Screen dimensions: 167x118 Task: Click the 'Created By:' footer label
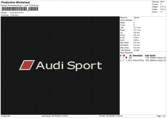6,116
